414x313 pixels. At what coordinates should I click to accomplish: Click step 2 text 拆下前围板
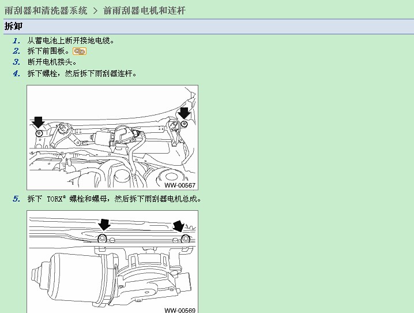coord(48,51)
